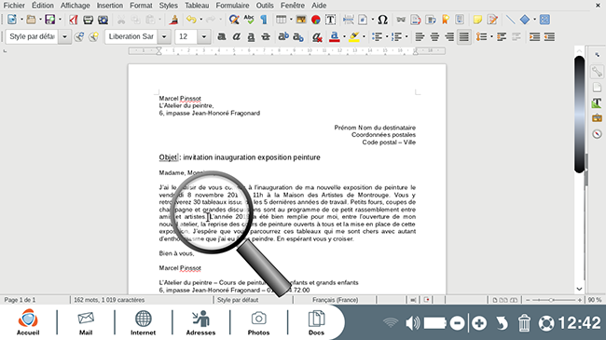Align paragraph left
This screenshot has height=340, width=606.
point(420,36)
